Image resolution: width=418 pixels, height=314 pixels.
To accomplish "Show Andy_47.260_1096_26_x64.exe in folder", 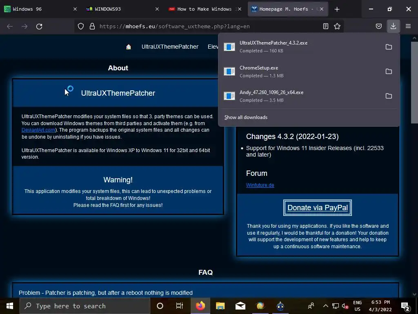I will [389, 96].
